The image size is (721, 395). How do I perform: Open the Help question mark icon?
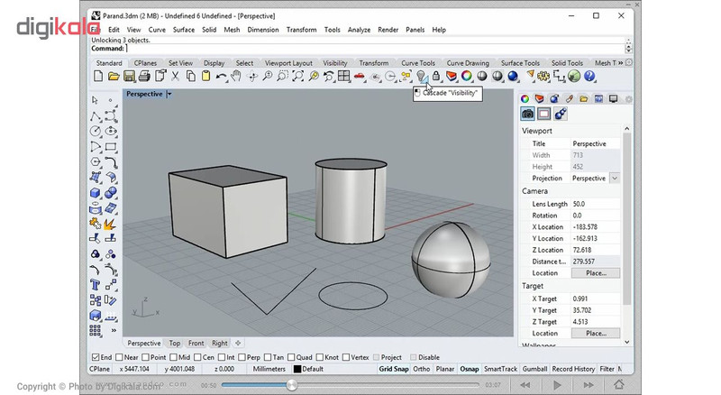point(589,76)
